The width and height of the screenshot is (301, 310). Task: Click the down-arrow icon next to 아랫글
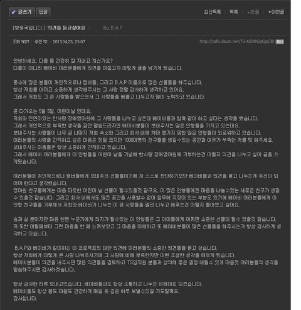(x=270, y=13)
